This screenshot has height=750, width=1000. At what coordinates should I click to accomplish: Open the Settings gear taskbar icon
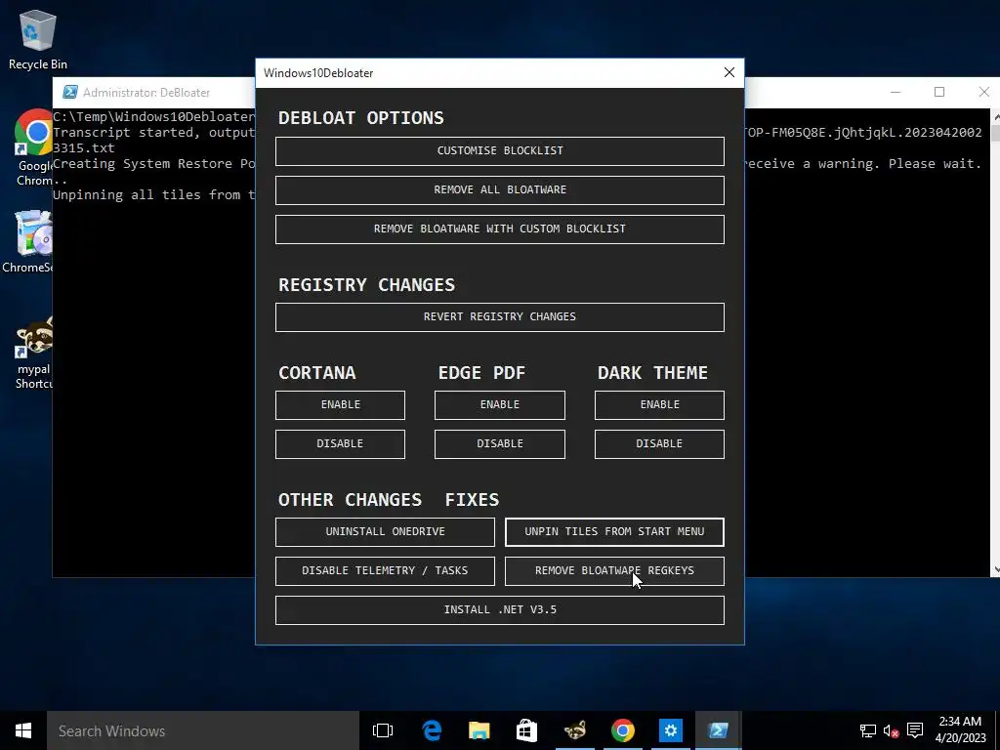tap(670, 730)
